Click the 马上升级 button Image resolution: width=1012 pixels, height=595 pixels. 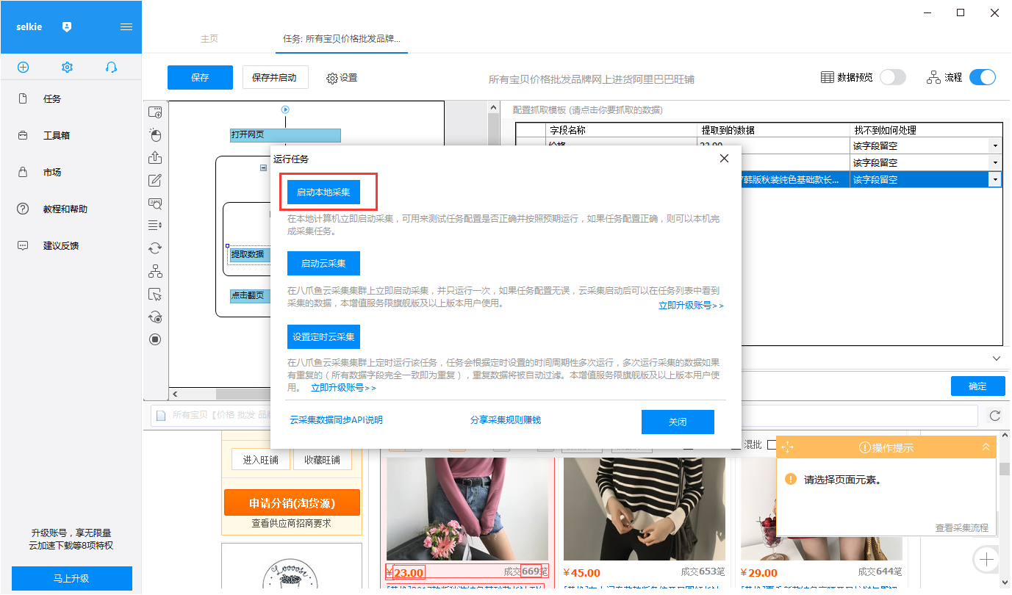tap(71, 578)
